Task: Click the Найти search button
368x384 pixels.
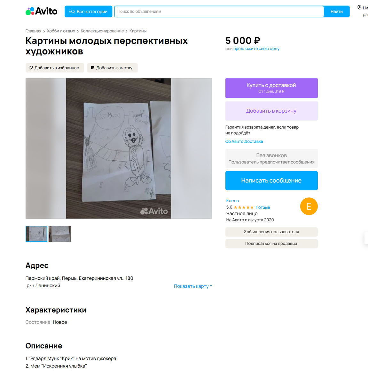Action: (x=337, y=12)
